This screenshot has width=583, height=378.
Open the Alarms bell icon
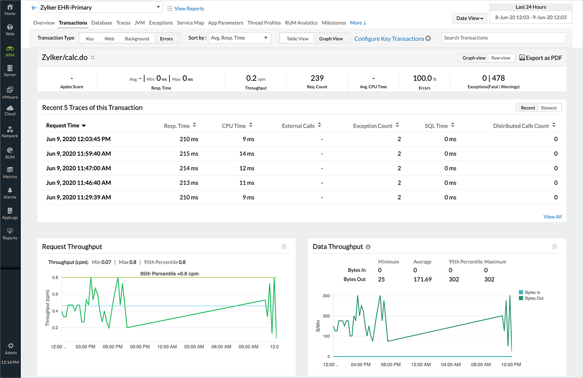tap(10, 193)
